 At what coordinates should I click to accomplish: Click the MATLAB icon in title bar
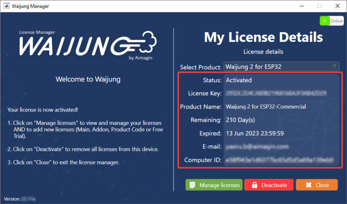[6, 6]
